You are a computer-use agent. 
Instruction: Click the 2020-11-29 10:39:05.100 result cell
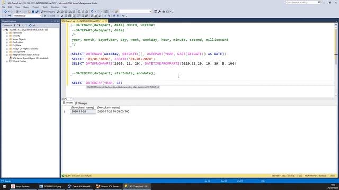click(113, 111)
